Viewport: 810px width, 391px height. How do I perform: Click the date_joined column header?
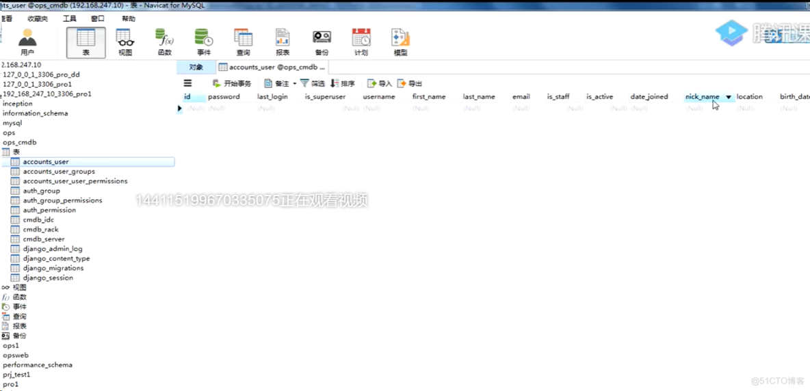[649, 97]
